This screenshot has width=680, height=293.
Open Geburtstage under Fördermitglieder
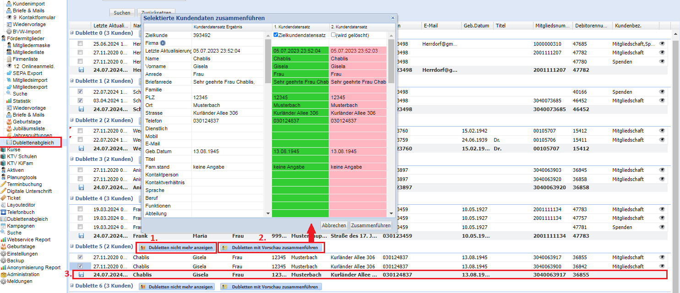pos(27,122)
